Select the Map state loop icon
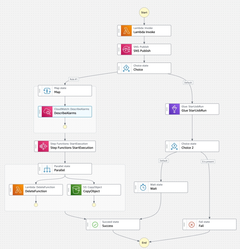Image resolution: width=240 pixels, height=249 pixels. [47, 91]
